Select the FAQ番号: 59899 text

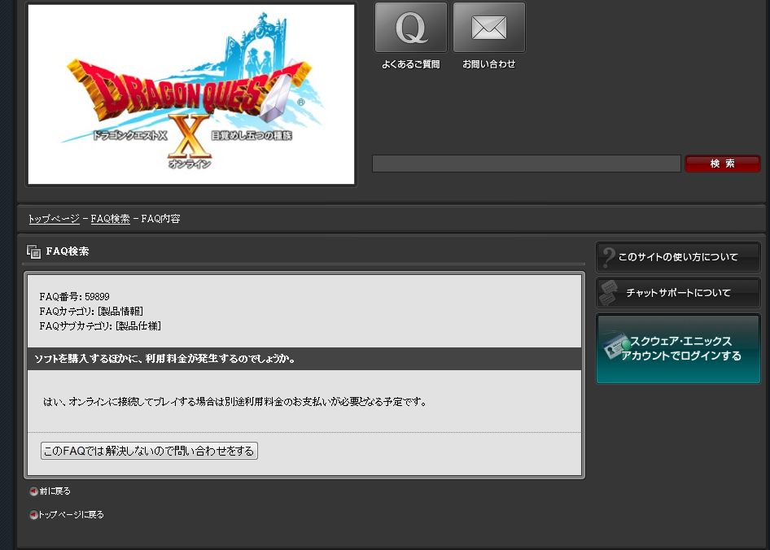coord(74,297)
